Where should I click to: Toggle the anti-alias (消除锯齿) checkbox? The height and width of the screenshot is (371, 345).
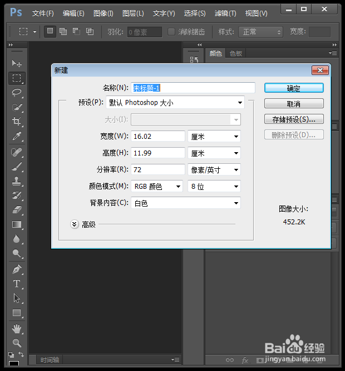171,32
